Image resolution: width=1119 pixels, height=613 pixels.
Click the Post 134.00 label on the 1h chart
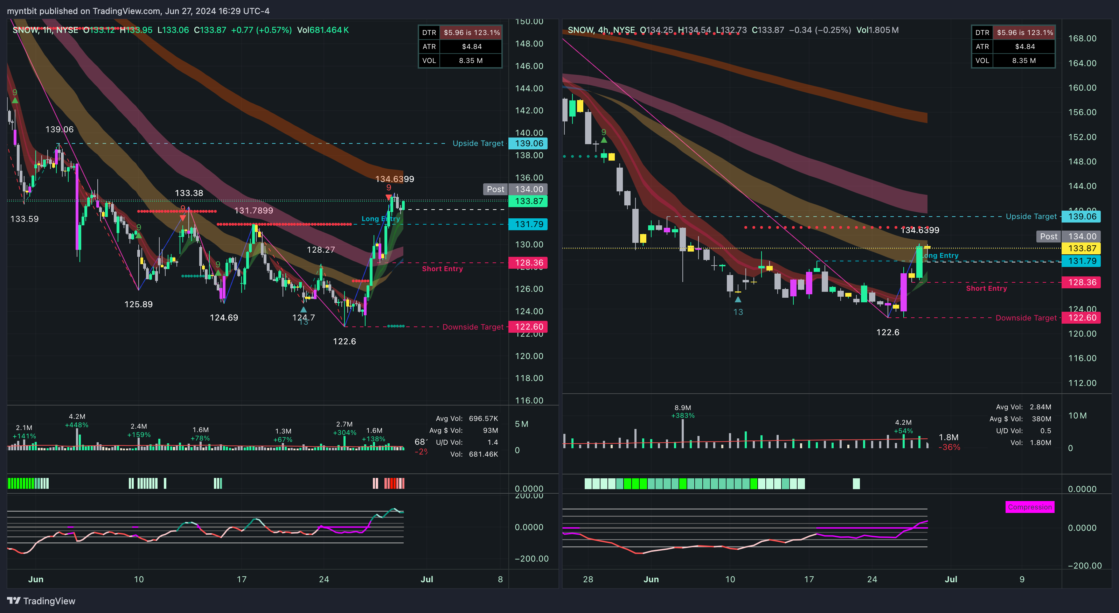(495, 189)
